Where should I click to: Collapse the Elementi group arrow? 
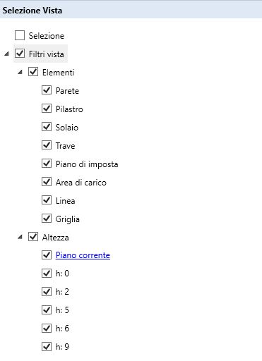(x=20, y=72)
